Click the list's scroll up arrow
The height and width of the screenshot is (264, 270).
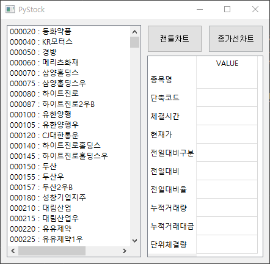click(x=134, y=32)
